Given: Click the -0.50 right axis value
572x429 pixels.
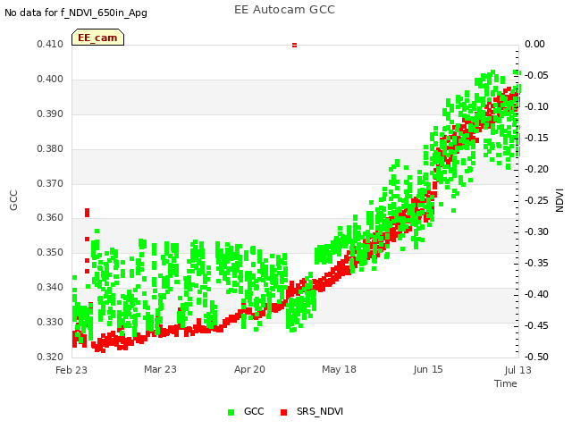Looking at the screenshot, I should point(536,357).
